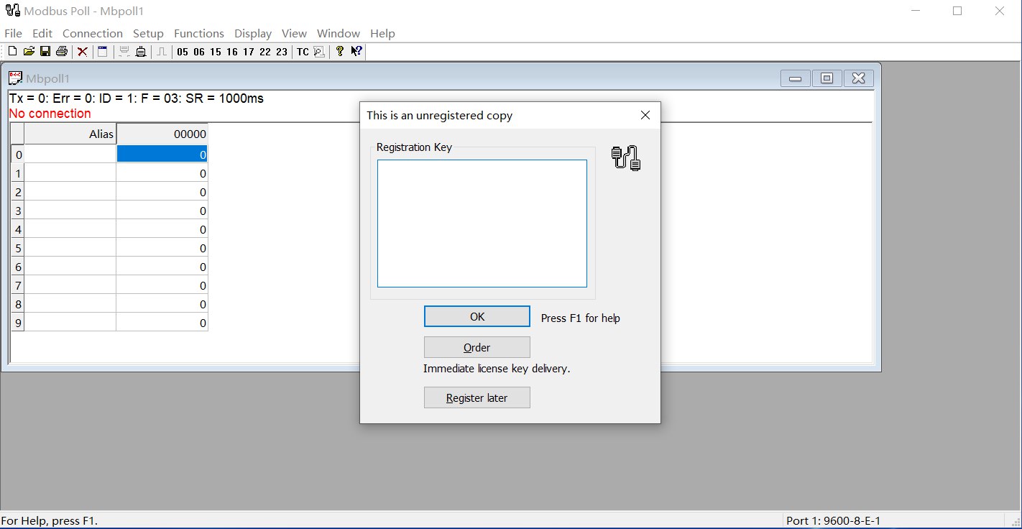Click the Tx = 0 status line
Viewport: 1022px width, 529px height.
136,98
